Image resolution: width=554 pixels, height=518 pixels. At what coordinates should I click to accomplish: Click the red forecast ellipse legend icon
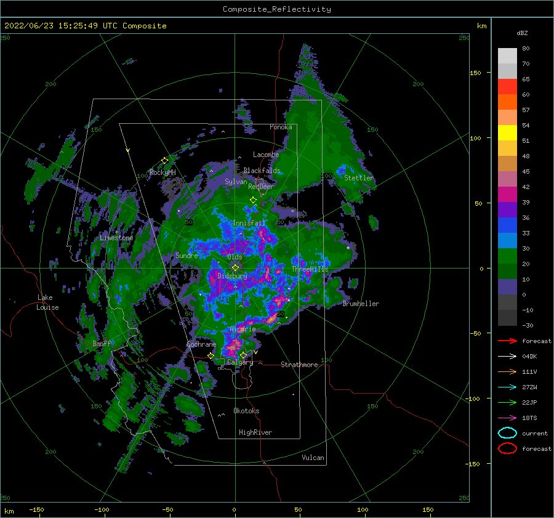pyautogui.click(x=507, y=448)
